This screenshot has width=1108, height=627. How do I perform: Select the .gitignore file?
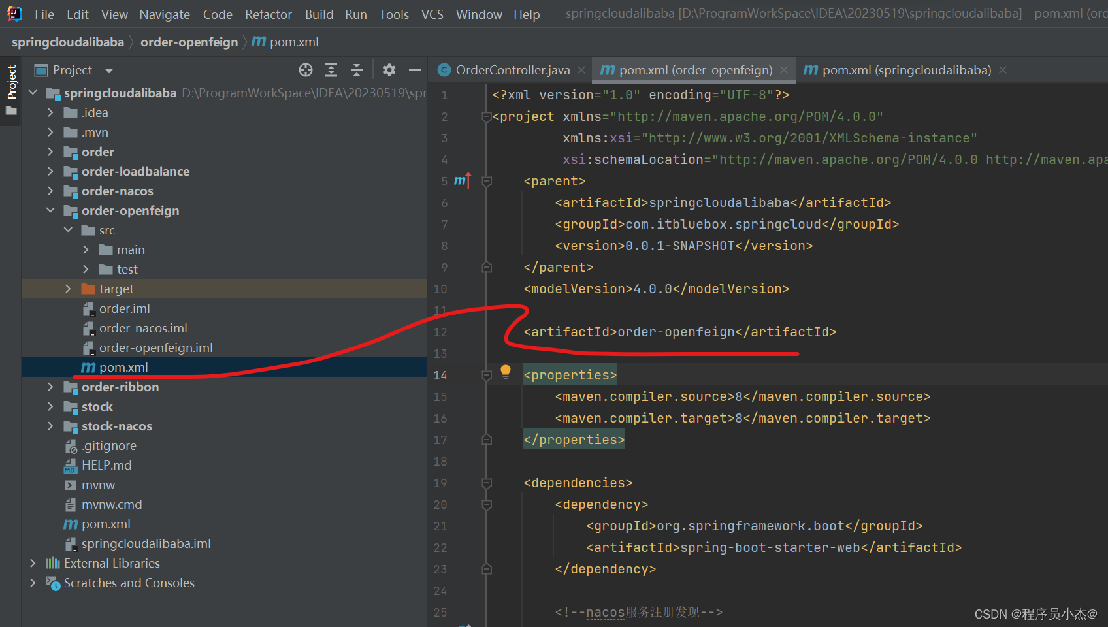point(109,445)
